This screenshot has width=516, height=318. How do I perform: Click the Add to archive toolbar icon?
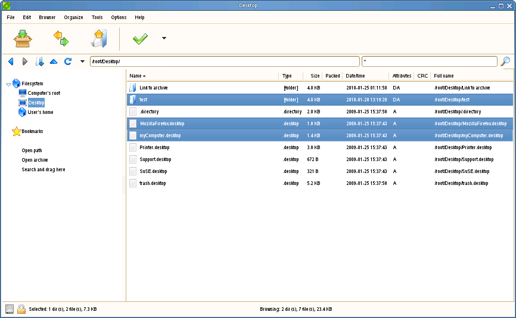[23, 39]
